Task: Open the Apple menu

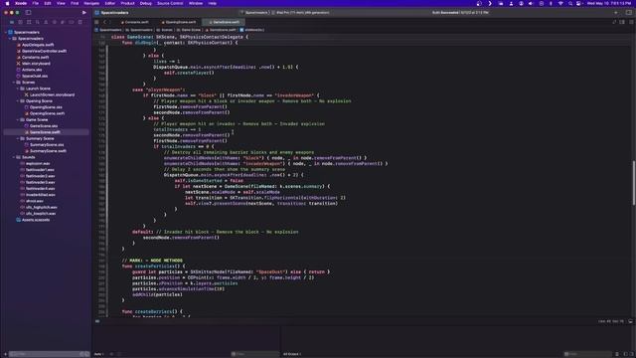Action: tap(7, 3)
